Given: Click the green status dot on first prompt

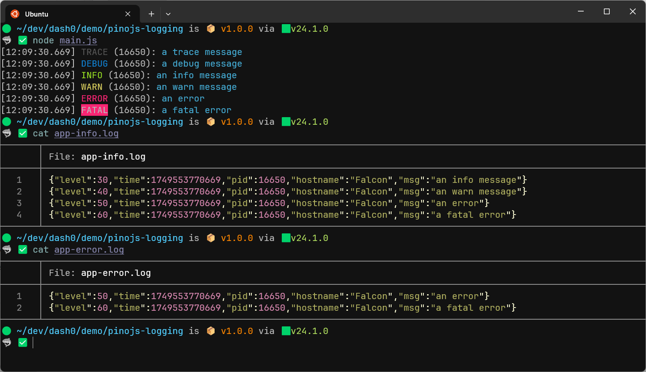Looking at the screenshot, I should 6,29.
